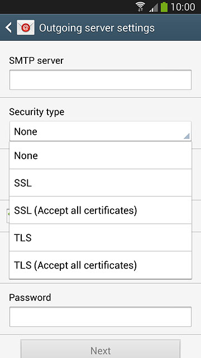Tap the SMTP server label
Image resolution: width=201 pixels, height=358 pixels.
coord(36,61)
